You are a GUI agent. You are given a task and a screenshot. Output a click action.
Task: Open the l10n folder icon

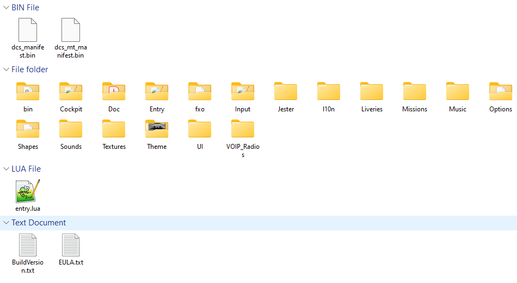coord(328,91)
